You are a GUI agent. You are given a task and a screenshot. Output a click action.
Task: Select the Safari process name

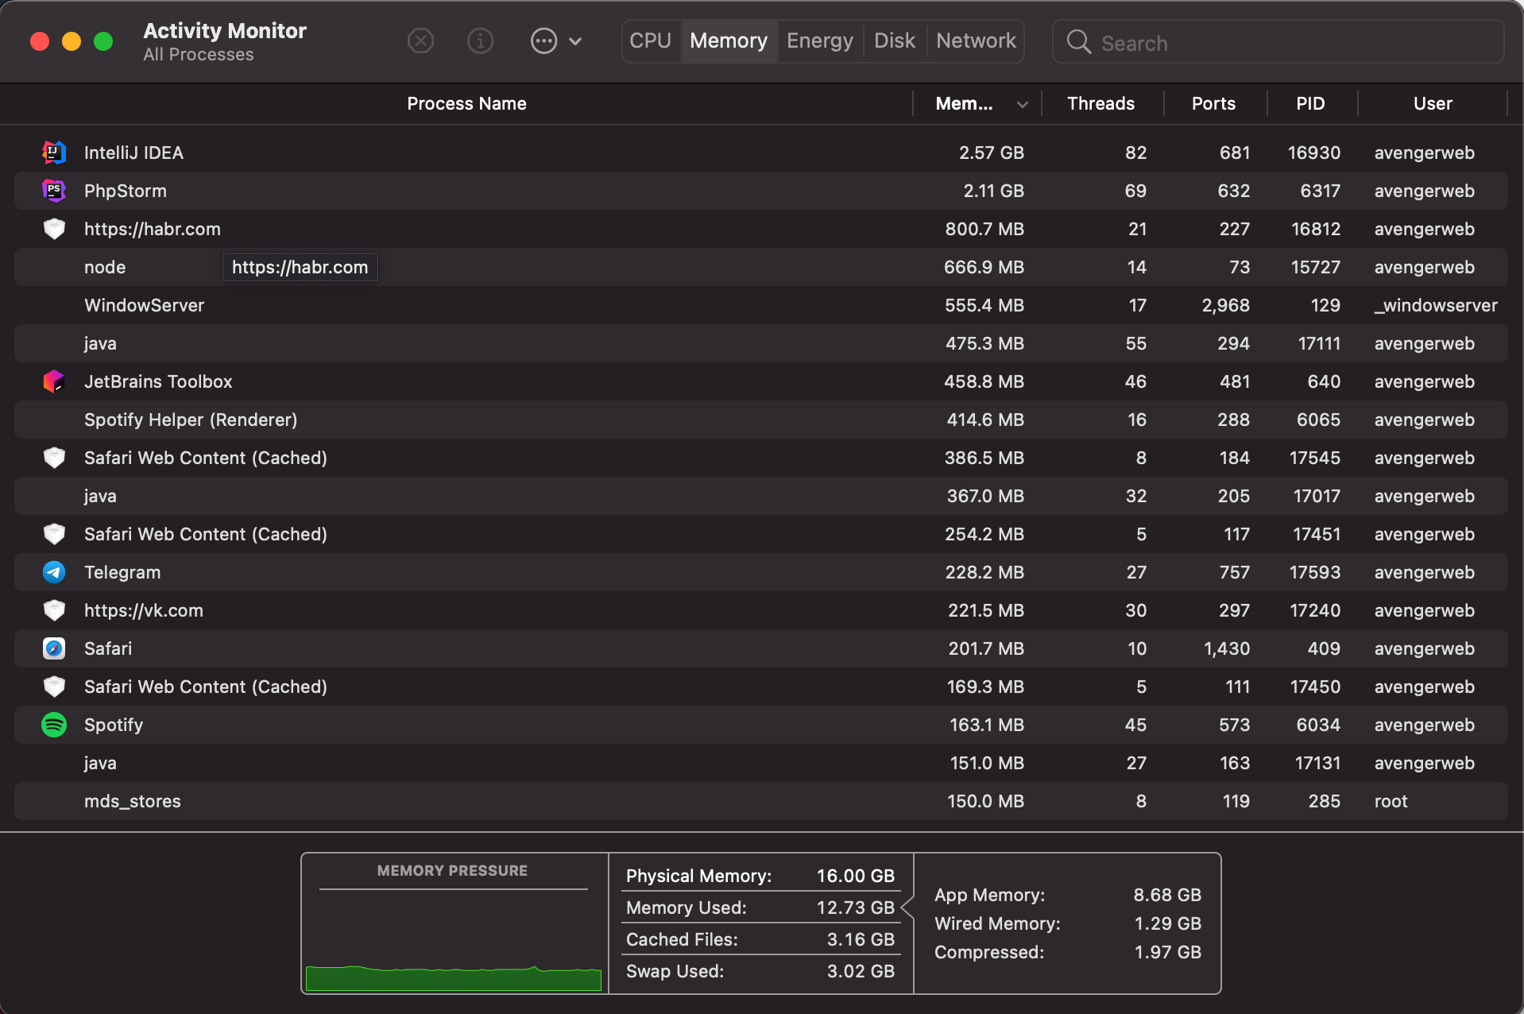coord(108,648)
